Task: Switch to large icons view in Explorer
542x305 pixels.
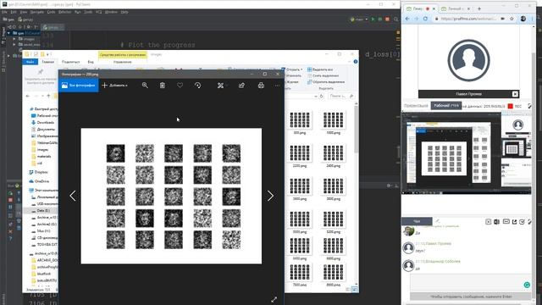Action: (355, 290)
